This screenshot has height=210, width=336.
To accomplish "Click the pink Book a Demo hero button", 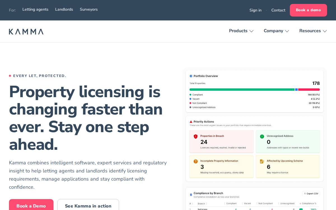I will pos(31,205).
